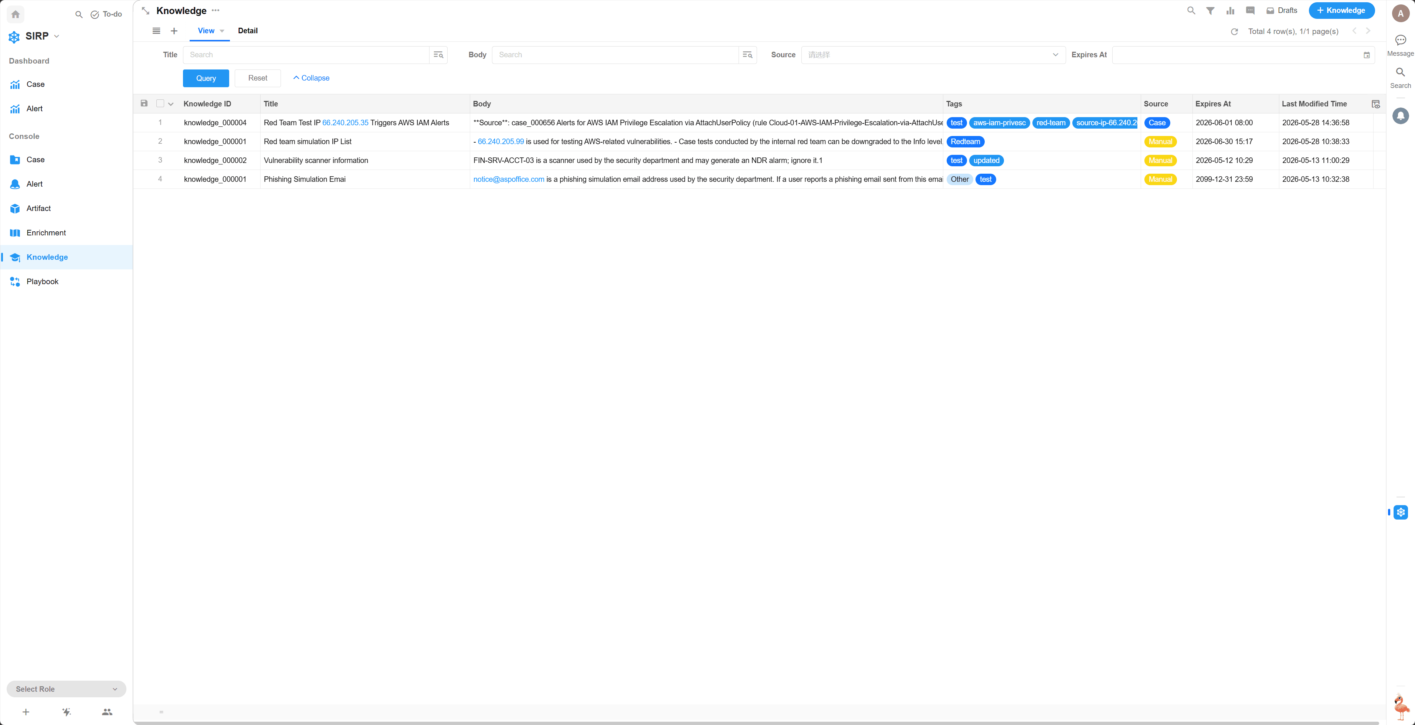Image resolution: width=1415 pixels, height=725 pixels.
Task: Open sidebar search magnifier
Action: 79,14
